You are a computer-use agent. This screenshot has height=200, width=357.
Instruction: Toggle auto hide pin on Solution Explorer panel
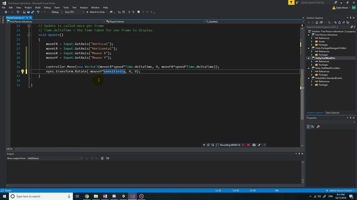351,18
